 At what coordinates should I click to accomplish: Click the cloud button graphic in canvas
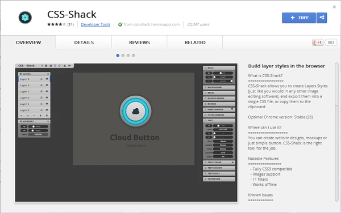(135, 111)
